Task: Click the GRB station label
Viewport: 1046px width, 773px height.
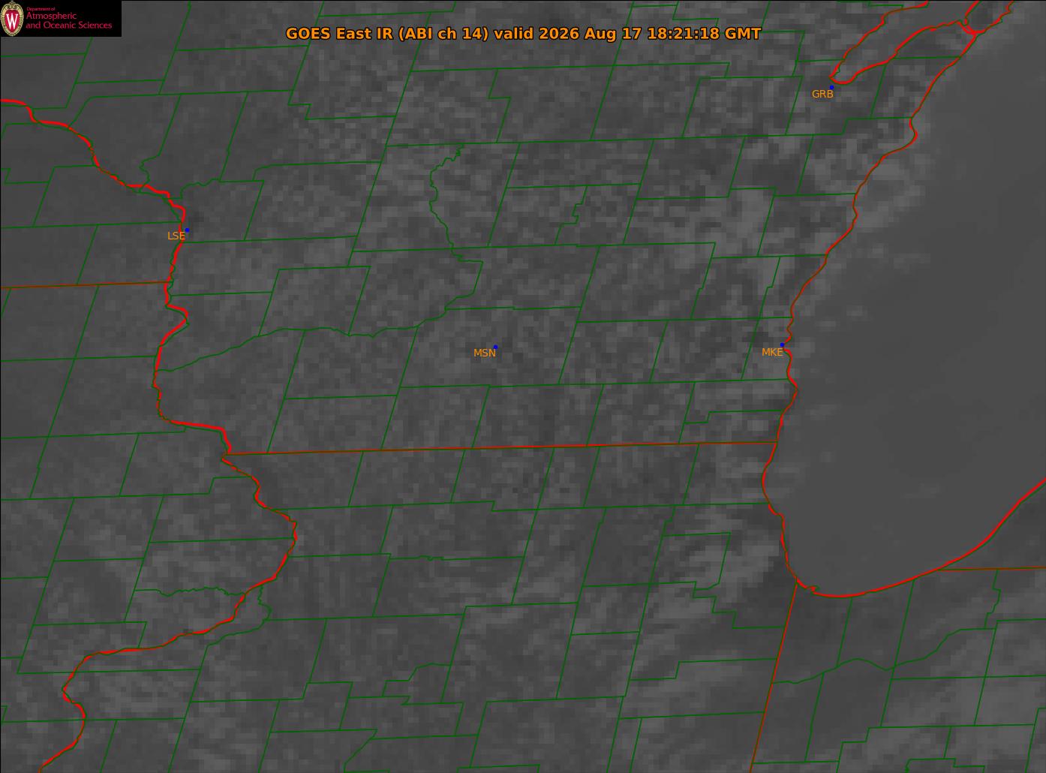Action: coord(822,95)
